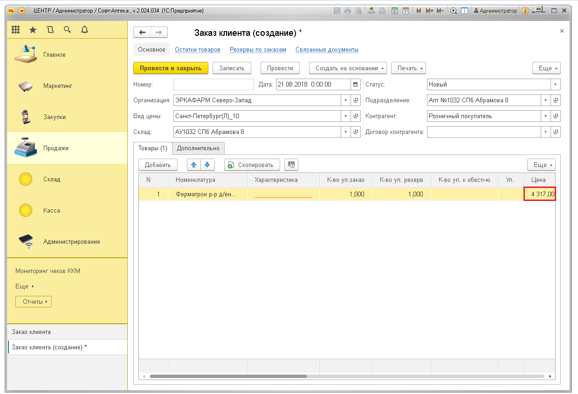Open the calculator in the top toolbar

coord(394,11)
